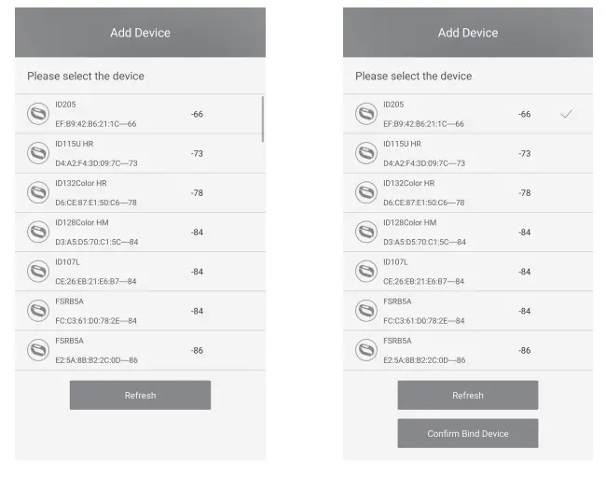This screenshot has width=606, height=477.
Task: Click the FSRB5A E2:5A:8B wristband icon in right screen
Action: pyautogui.click(x=366, y=349)
